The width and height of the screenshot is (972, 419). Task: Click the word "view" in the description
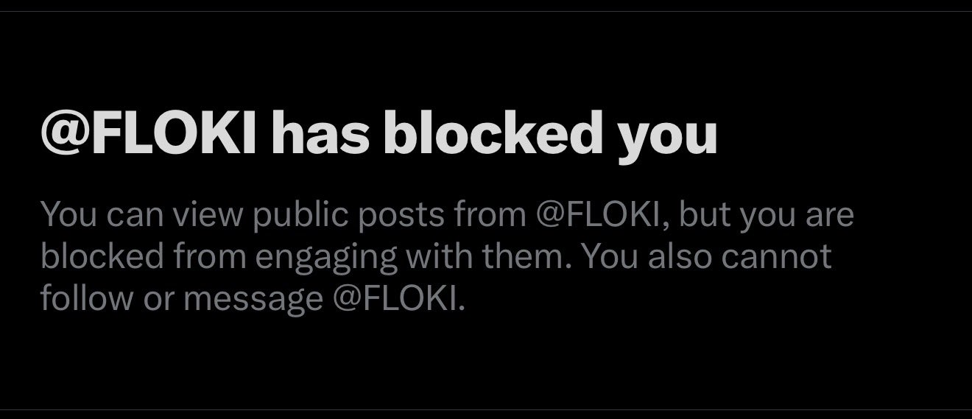click(203, 214)
